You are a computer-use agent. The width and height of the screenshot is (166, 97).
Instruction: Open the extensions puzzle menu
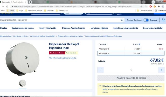159,6
